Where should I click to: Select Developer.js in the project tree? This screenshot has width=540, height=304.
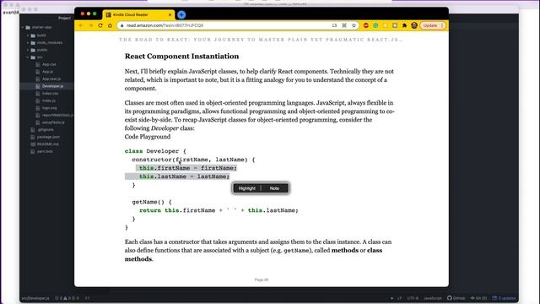tap(52, 86)
